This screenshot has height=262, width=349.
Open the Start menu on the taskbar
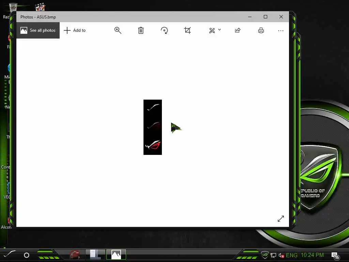point(9,254)
